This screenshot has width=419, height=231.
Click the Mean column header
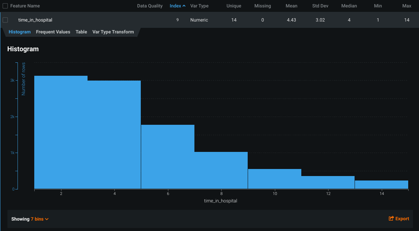291,6
